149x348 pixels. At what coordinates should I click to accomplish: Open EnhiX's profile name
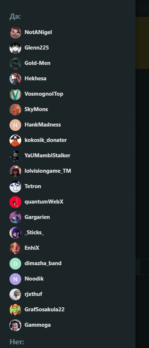click(32, 248)
